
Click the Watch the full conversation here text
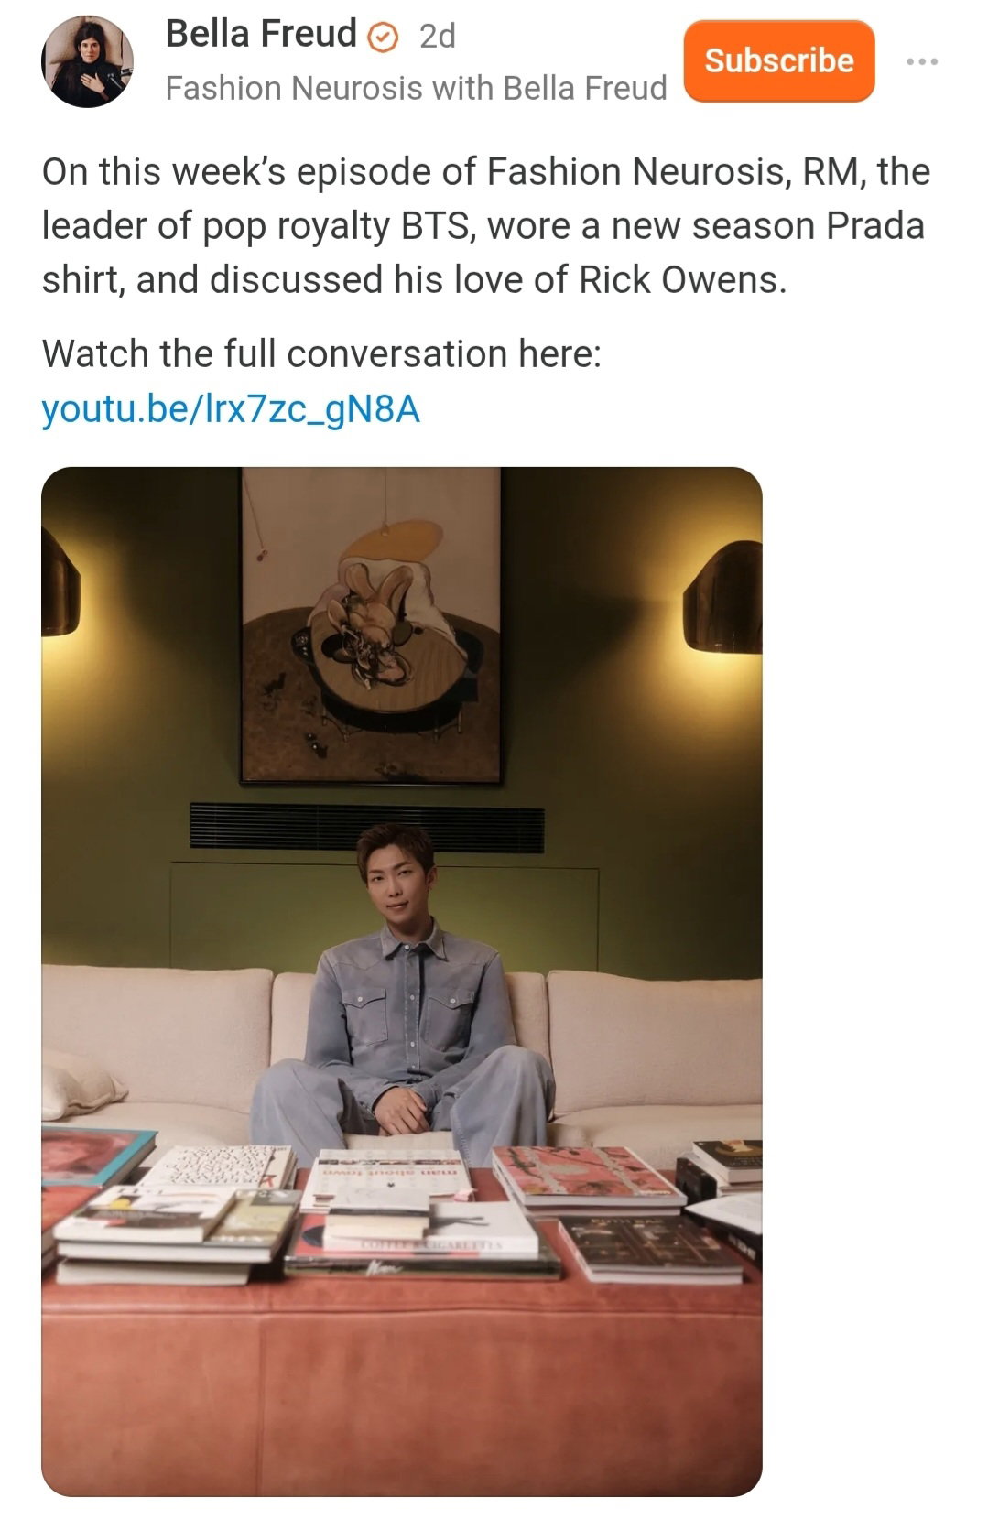coord(321,353)
